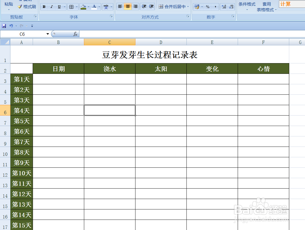Save workbook from quick access toolbar
This screenshot has height=230, width=305.
coord(4,26)
